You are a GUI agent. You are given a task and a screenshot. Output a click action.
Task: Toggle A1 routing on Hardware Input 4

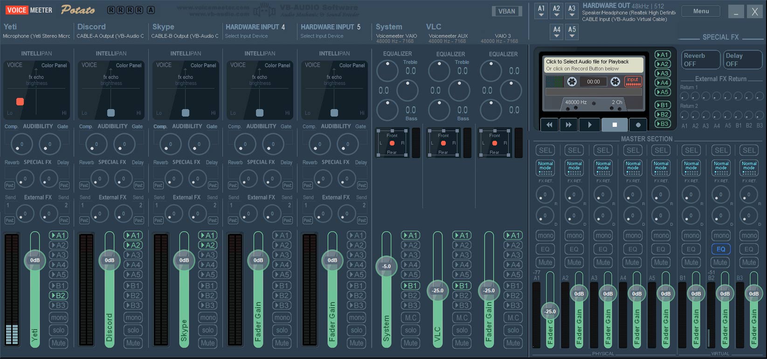[x=282, y=235]
